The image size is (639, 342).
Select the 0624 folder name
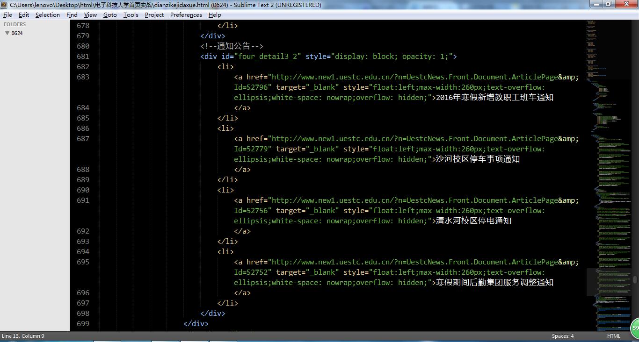pos(17,33)
